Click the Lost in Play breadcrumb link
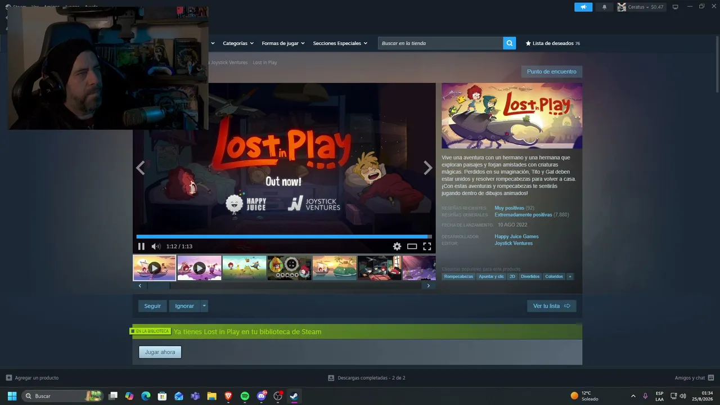The width and height of the screenshot is (720, 405). [265, 62]
